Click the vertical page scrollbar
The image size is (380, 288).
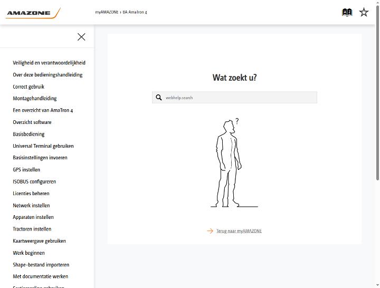[377, 93]
